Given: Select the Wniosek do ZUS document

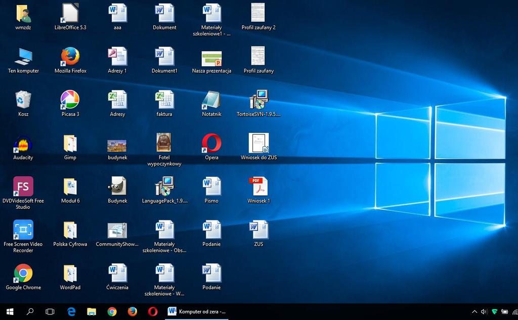Looking at the screenshot, I should (x=258, y=143).
